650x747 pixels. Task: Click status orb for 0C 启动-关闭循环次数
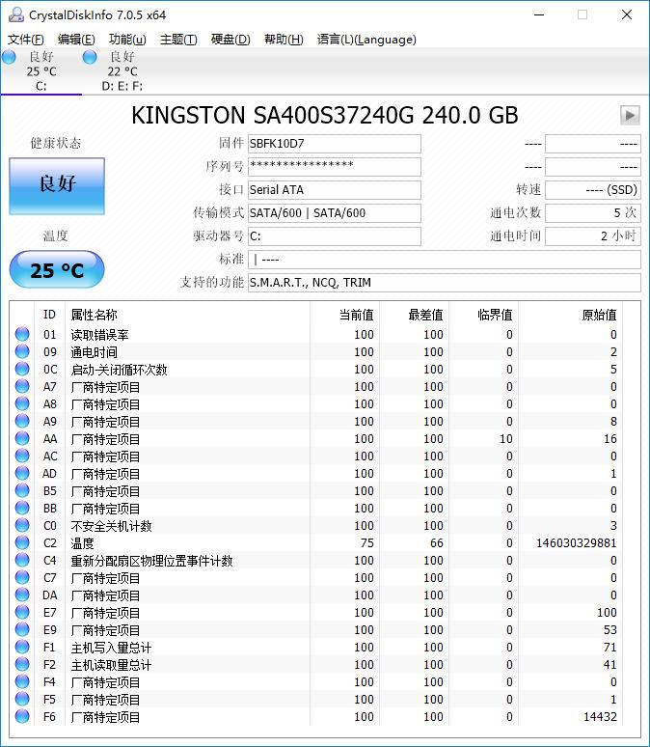tap(22, 369)
